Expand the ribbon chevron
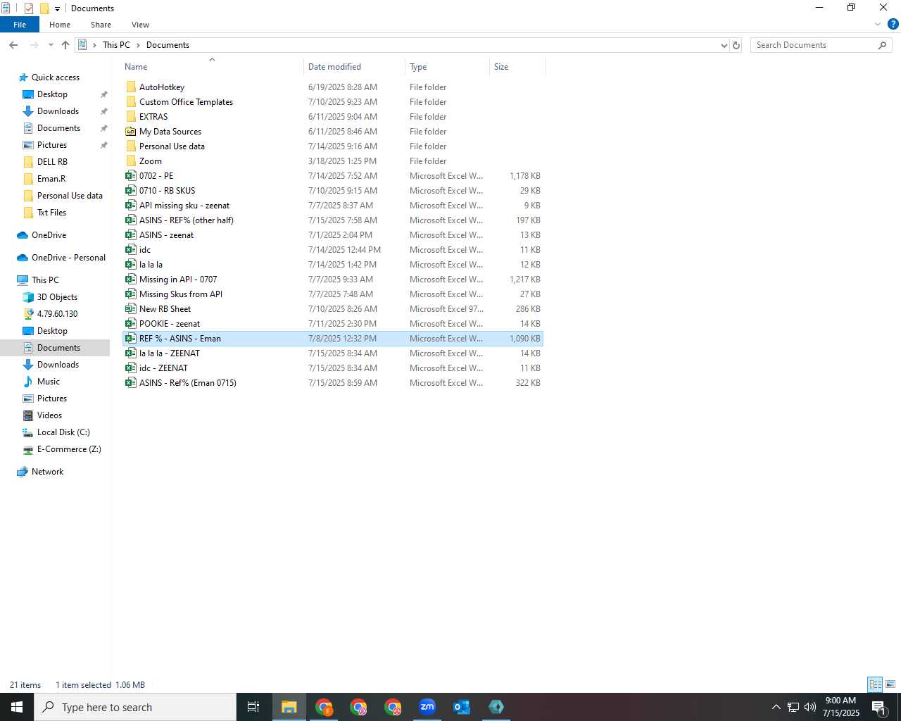Screen dimensions: 901x721 tap(878, 25)
